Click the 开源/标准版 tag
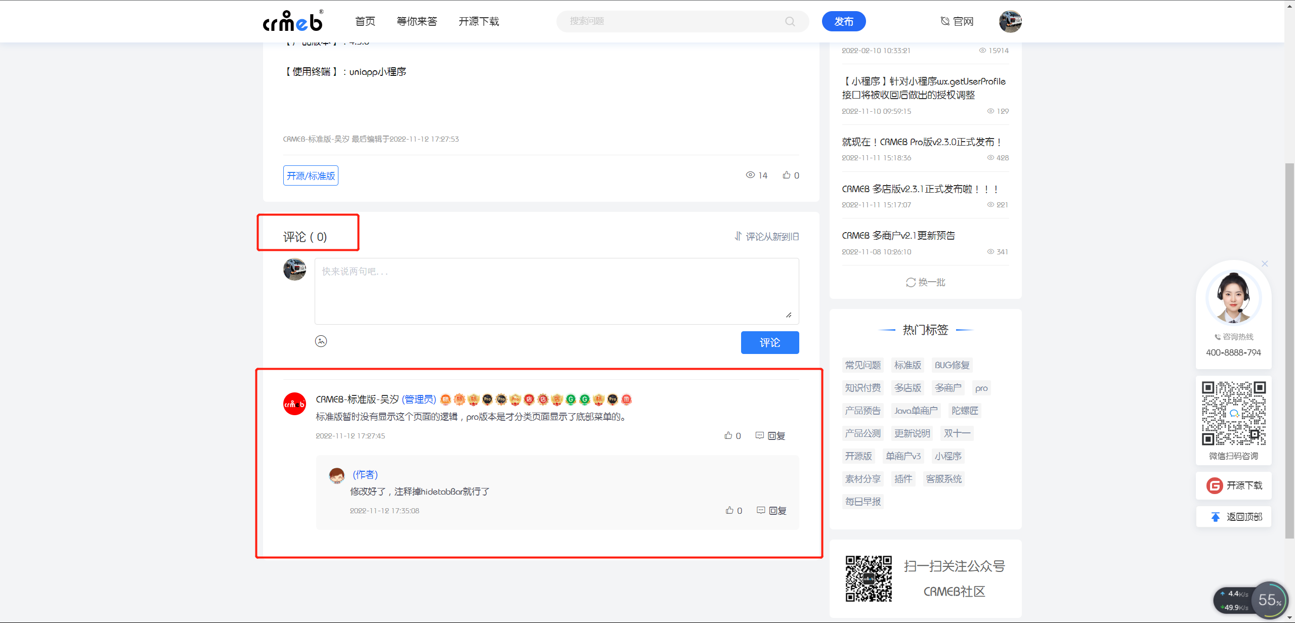The height and width of the screenshot is (623, 1295). (311, 175)
